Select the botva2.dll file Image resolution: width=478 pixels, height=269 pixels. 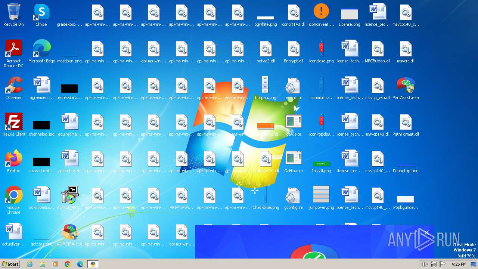[266, 52]
